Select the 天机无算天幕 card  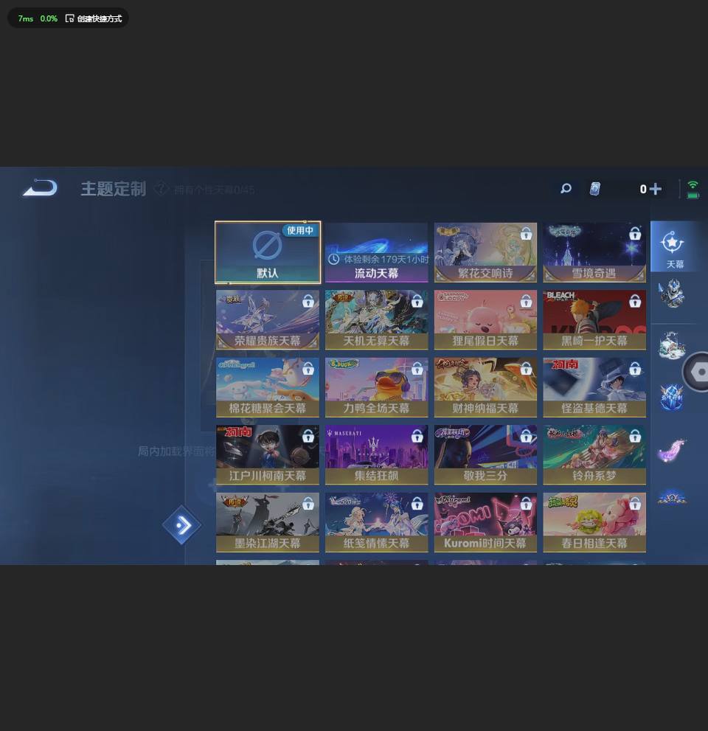point(377,320)
